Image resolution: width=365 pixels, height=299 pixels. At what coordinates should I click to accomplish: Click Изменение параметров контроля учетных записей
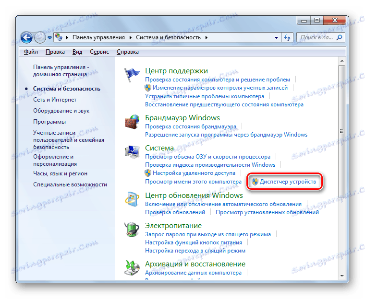[x=220, y=88]
